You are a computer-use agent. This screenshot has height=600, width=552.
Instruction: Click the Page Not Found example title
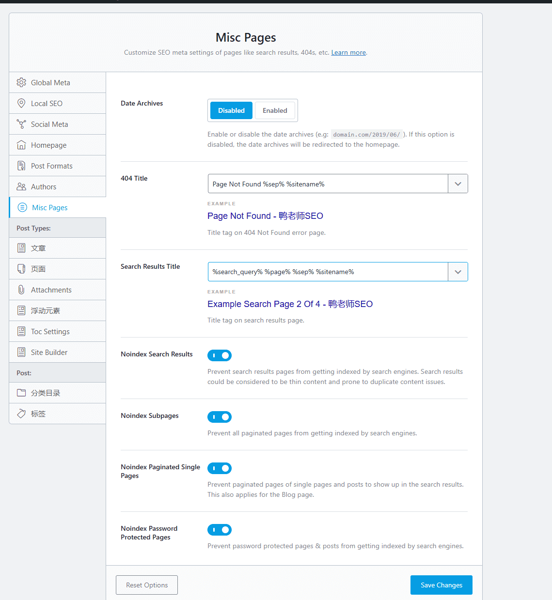[x=265, y=216]
